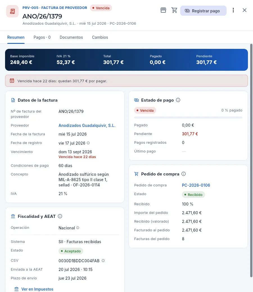Click info icon beside Estado de pago
The width and height of the screenshot is (253, 292).
point(178,100)
